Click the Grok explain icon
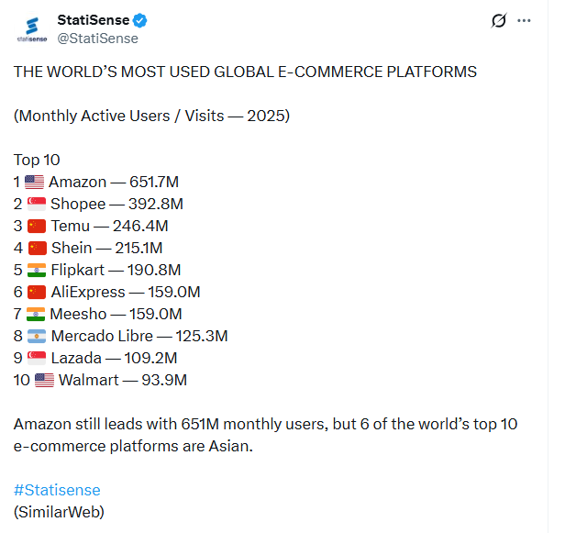 499,20
